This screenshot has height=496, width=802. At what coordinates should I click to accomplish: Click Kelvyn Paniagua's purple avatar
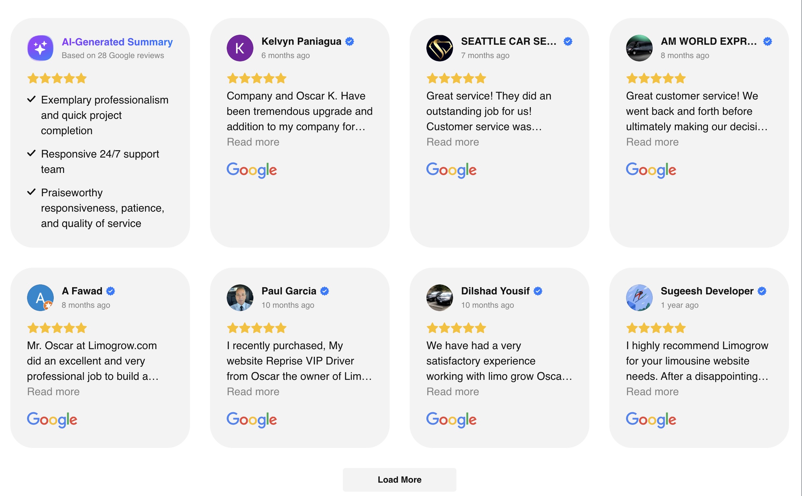(x=240, y=48)
